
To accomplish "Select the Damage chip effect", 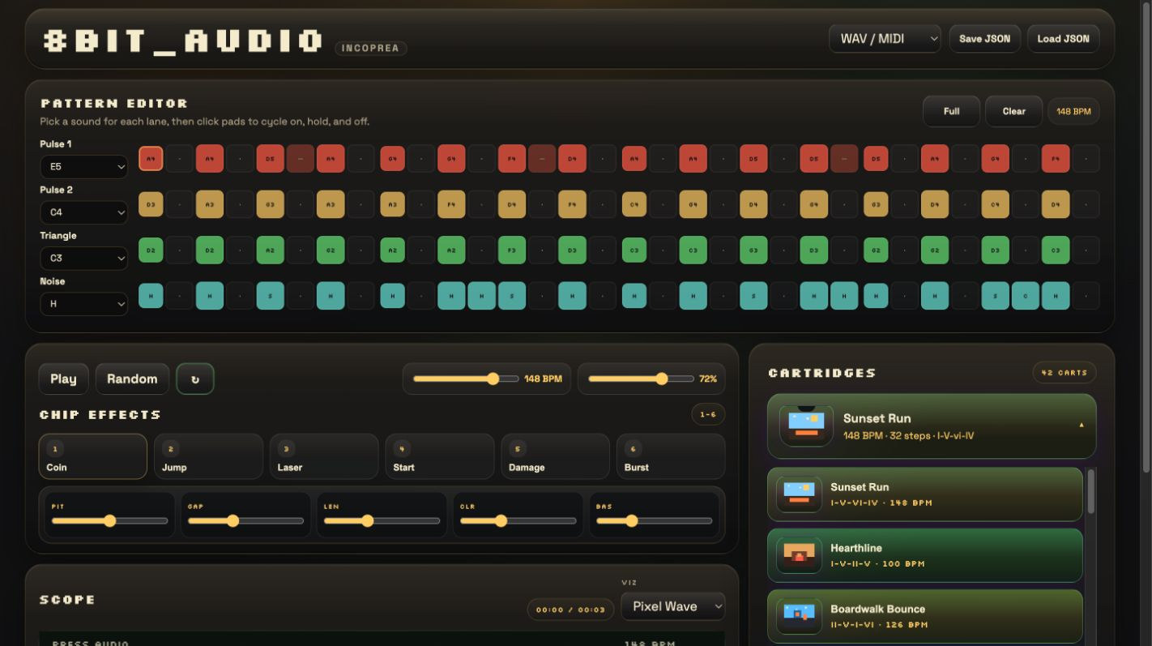I will pyautogui.click(x=555, y=456).
